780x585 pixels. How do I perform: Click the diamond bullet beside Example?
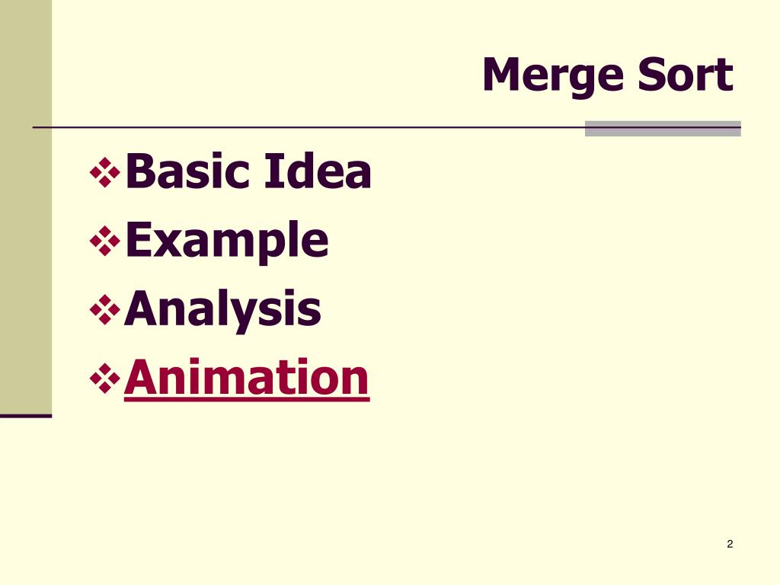105,241
